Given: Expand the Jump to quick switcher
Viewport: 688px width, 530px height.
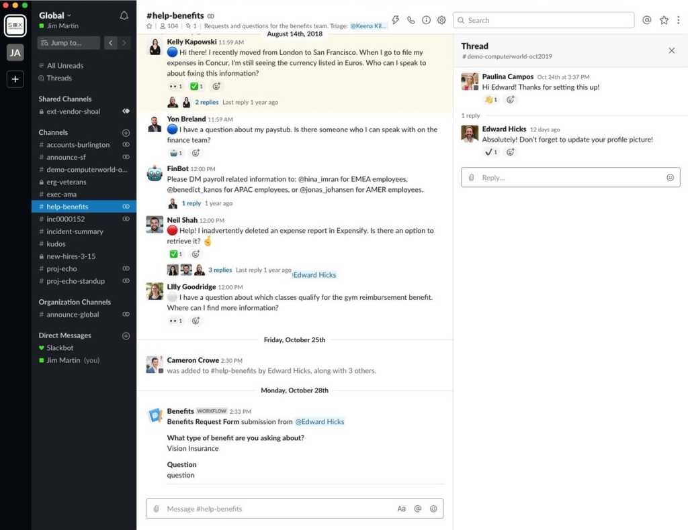Looking at the screenshot, I should coord(68,43).
